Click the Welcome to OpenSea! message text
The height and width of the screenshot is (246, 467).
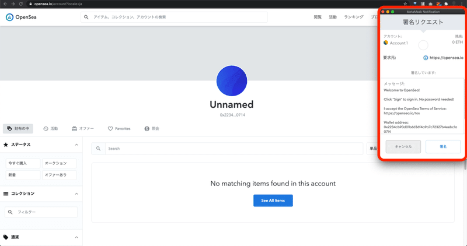tap(402, 90)
